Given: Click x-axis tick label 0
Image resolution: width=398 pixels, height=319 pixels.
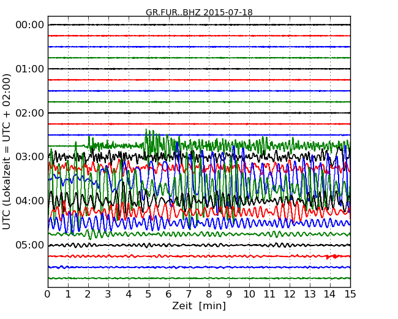Looking at the screenshot, I should point(48,294).
